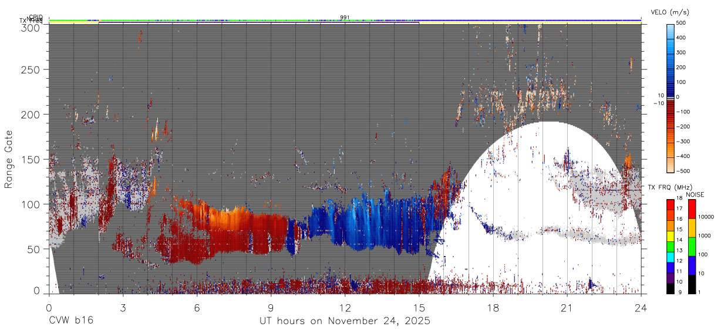Click the TX frequency color scale bar
Screen dimensions: 721x333
(x=671, y=247)
